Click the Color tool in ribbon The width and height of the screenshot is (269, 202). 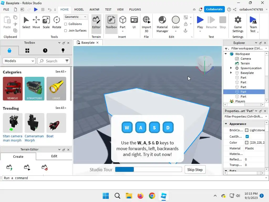pos(176,22)
